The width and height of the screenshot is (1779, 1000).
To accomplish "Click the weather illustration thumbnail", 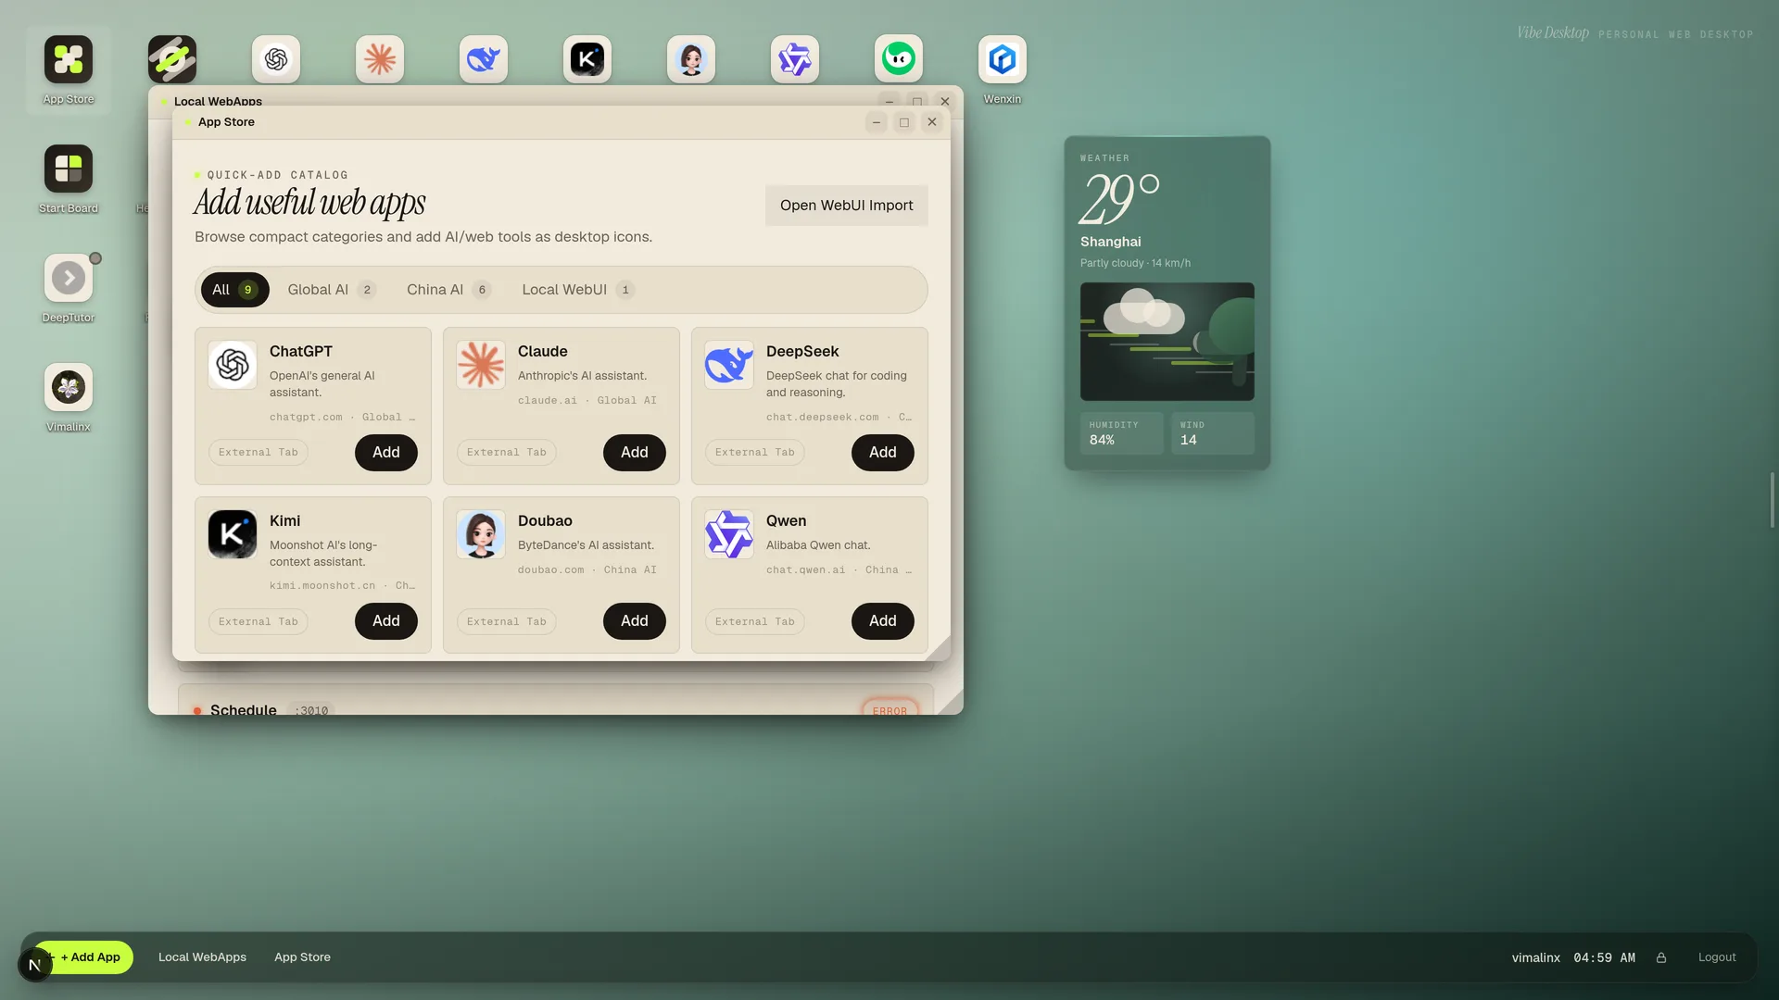I will coord(1167,342).
